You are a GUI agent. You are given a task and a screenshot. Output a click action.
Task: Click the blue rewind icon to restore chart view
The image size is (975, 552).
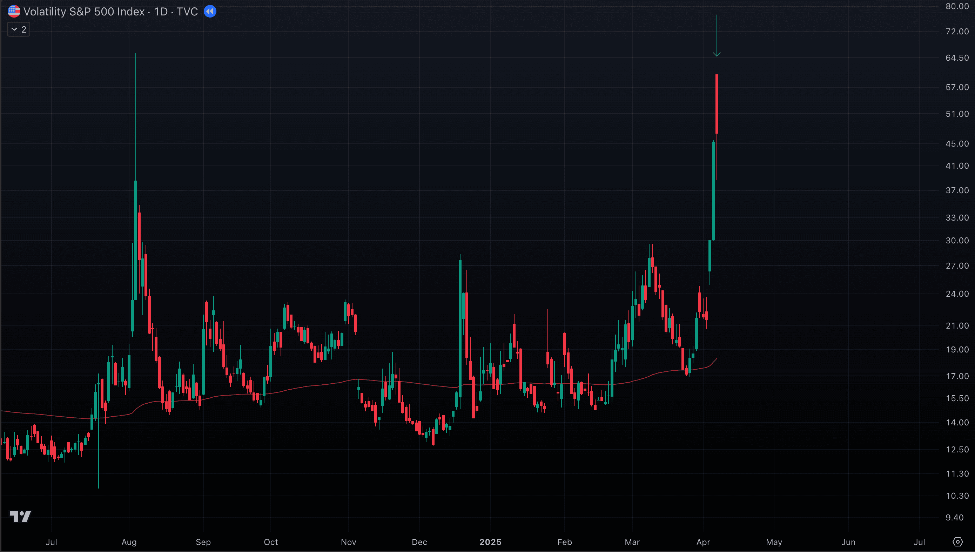(x=210, y=11)
